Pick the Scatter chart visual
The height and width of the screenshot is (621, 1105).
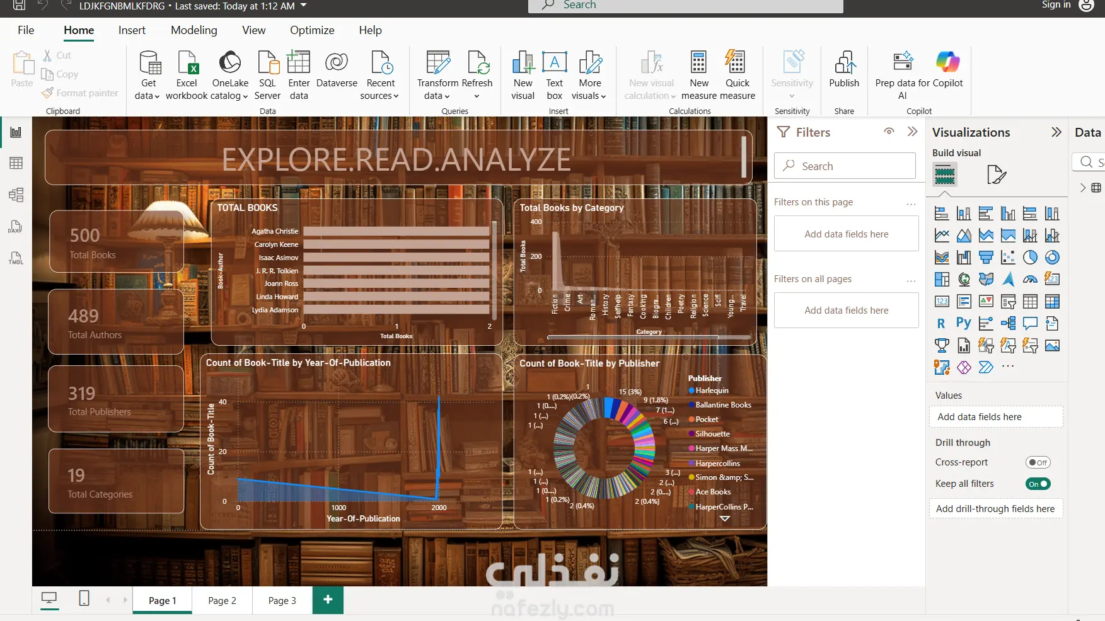1008,258
